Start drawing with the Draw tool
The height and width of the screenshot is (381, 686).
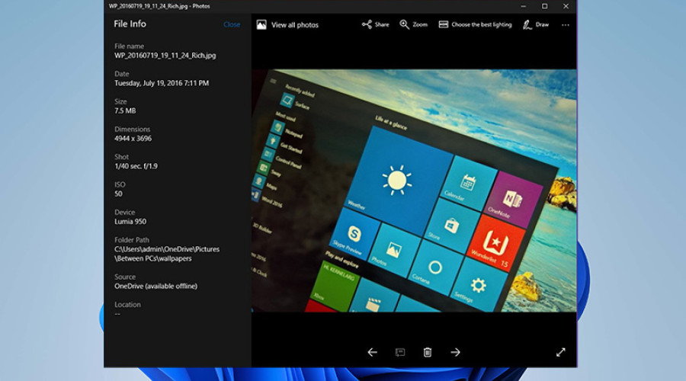pos(536,25)
